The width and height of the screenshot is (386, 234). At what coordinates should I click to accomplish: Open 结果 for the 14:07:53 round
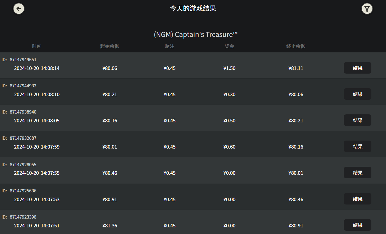tap(357, 199)
